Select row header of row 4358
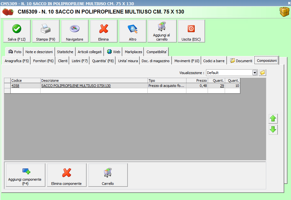Viewport: 291px width, 200px height. [x=7, y=86]
